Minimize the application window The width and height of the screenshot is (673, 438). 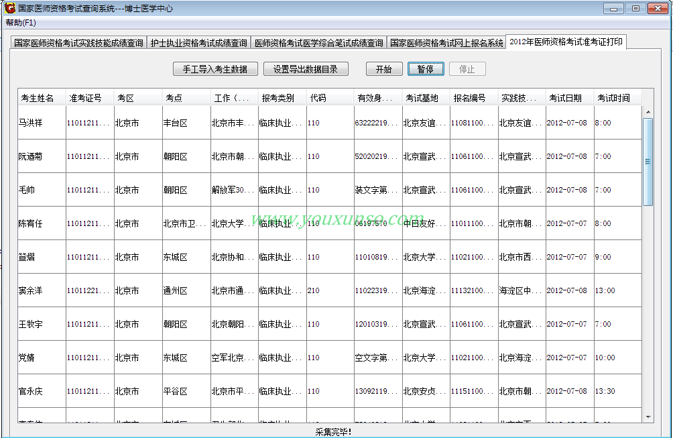(614, 9)
